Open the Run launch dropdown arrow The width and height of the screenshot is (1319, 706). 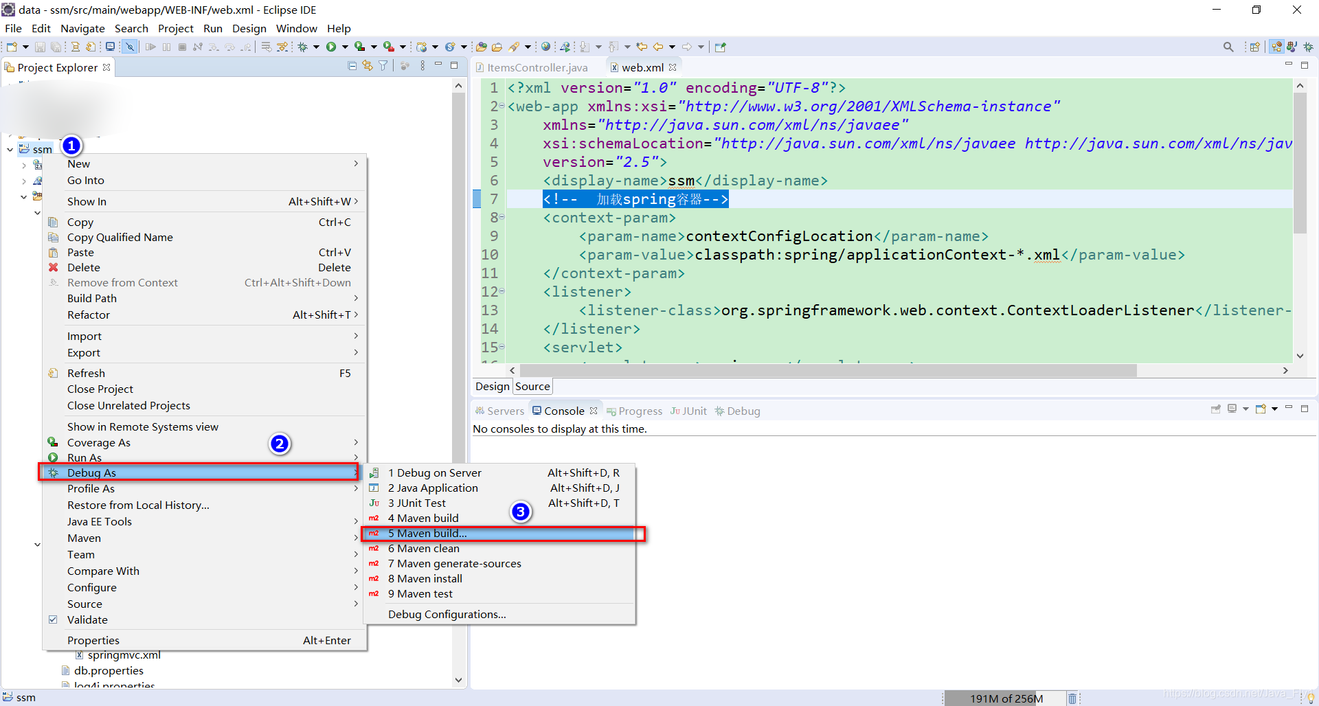[345, 47]
